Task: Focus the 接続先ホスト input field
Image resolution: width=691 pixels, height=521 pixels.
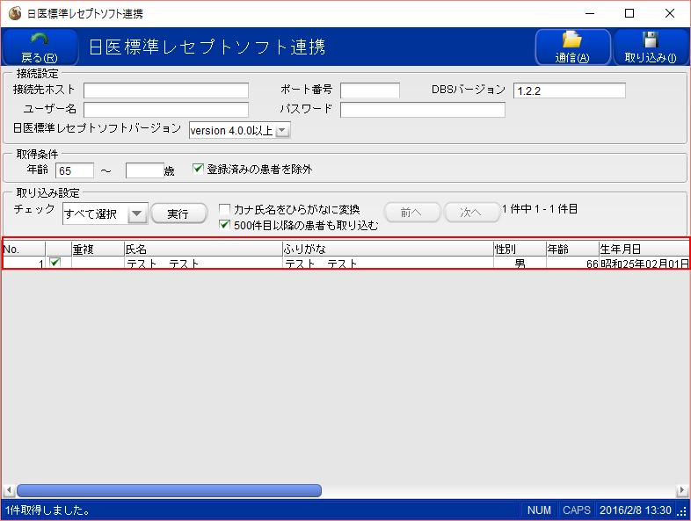Action: pos(166,90)
